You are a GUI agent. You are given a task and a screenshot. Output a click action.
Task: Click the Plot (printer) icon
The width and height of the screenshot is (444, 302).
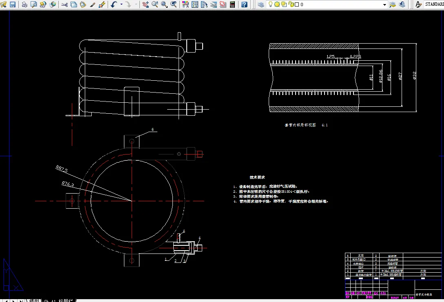(x=24, y=4)
